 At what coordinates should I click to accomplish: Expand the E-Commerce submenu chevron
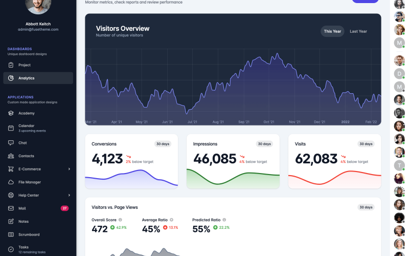[x=69, y=169]
